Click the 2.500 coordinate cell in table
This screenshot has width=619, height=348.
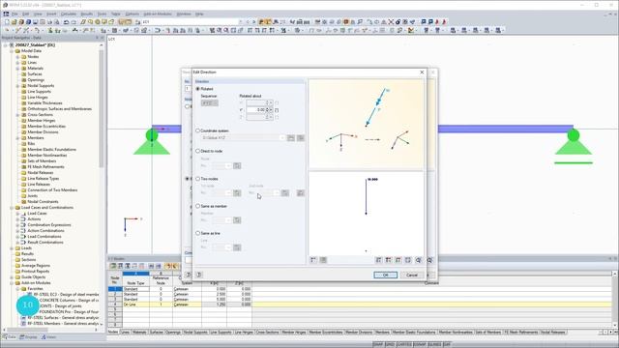214,294
